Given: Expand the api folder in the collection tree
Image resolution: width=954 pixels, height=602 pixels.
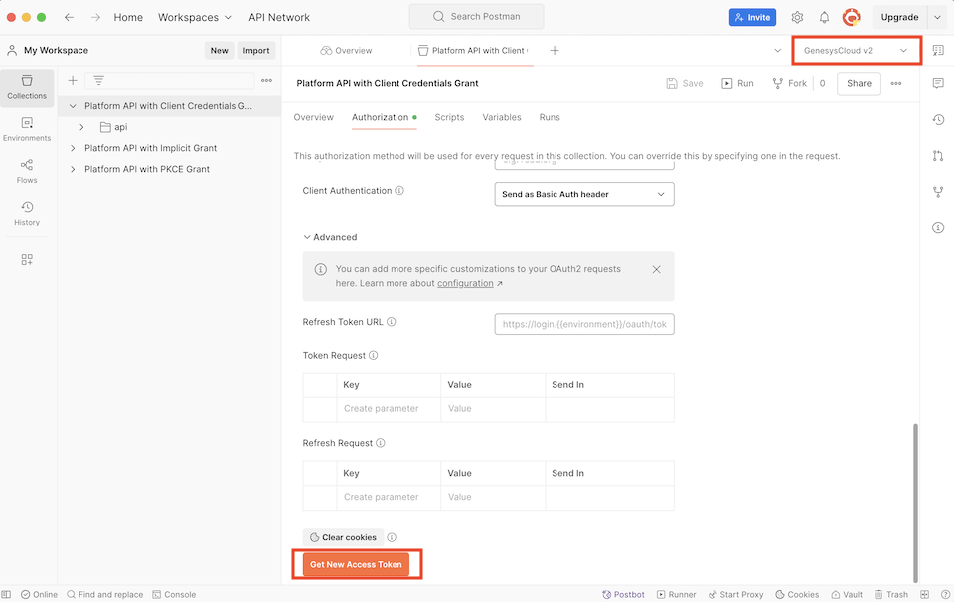Looking at the screenshot, I should [x=81, y=127].
